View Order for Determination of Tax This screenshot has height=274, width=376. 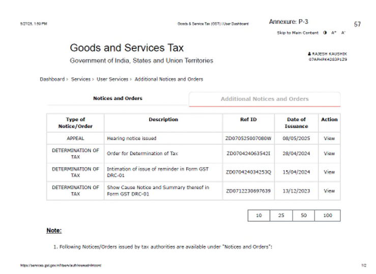tap(329, 154)
